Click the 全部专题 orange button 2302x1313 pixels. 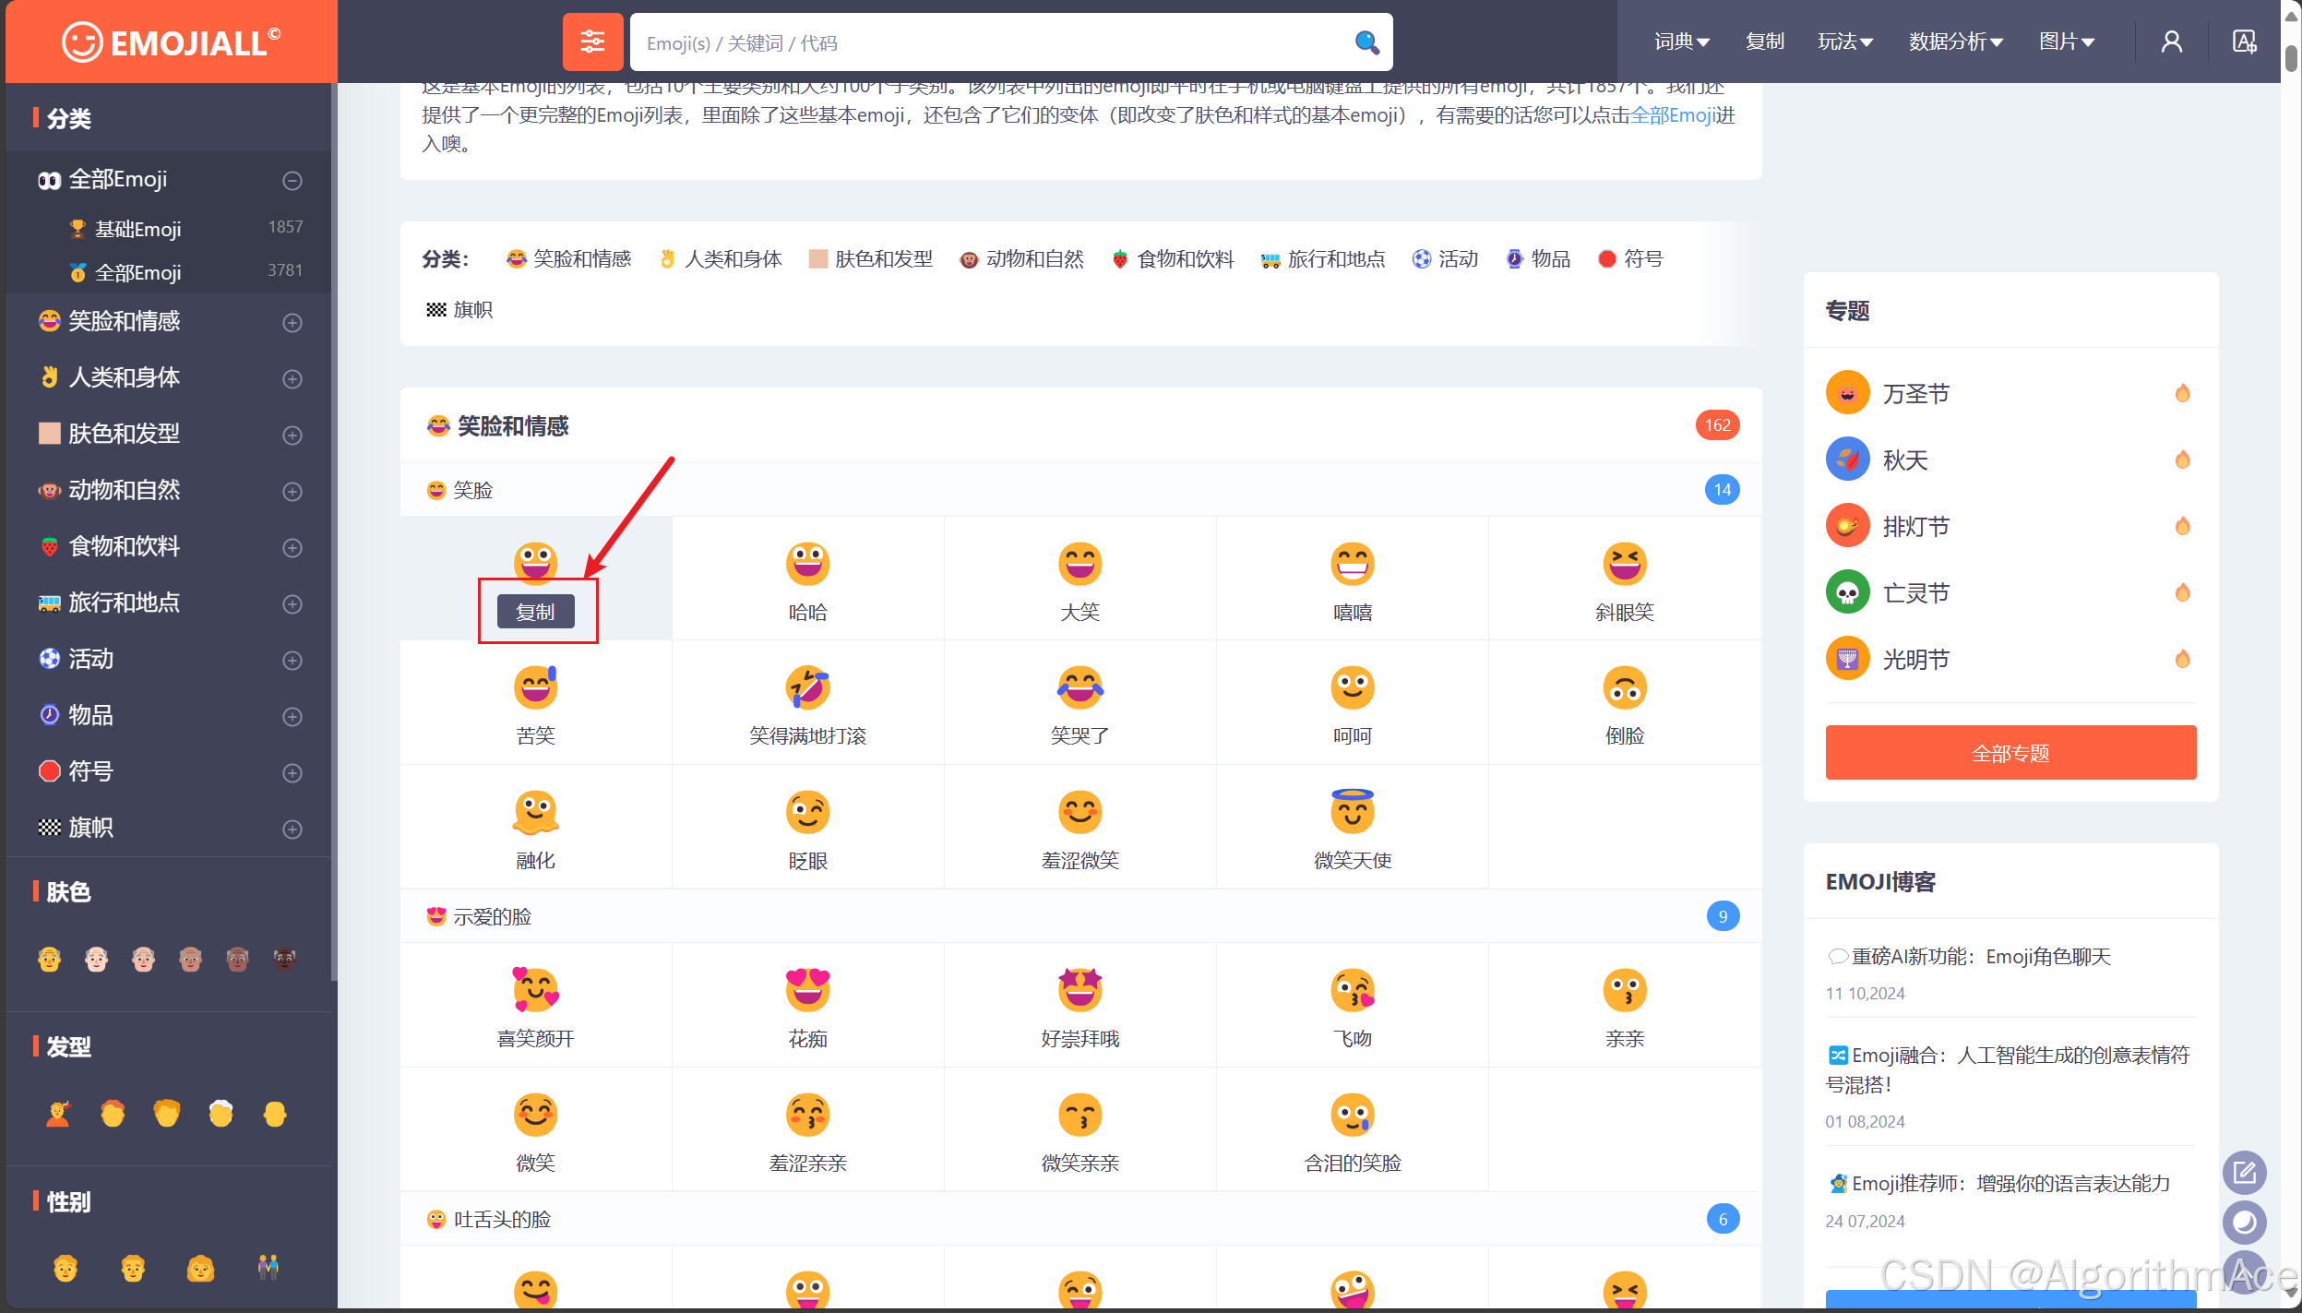click(2010, 753)
